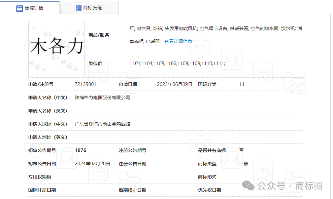Click the 商标形式 label
Image resolution: width=333 pixels, height=199 pixels.
click(x=207, y=177)
